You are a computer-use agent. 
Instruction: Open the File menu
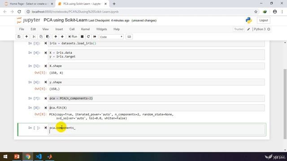tap(22, 29)
